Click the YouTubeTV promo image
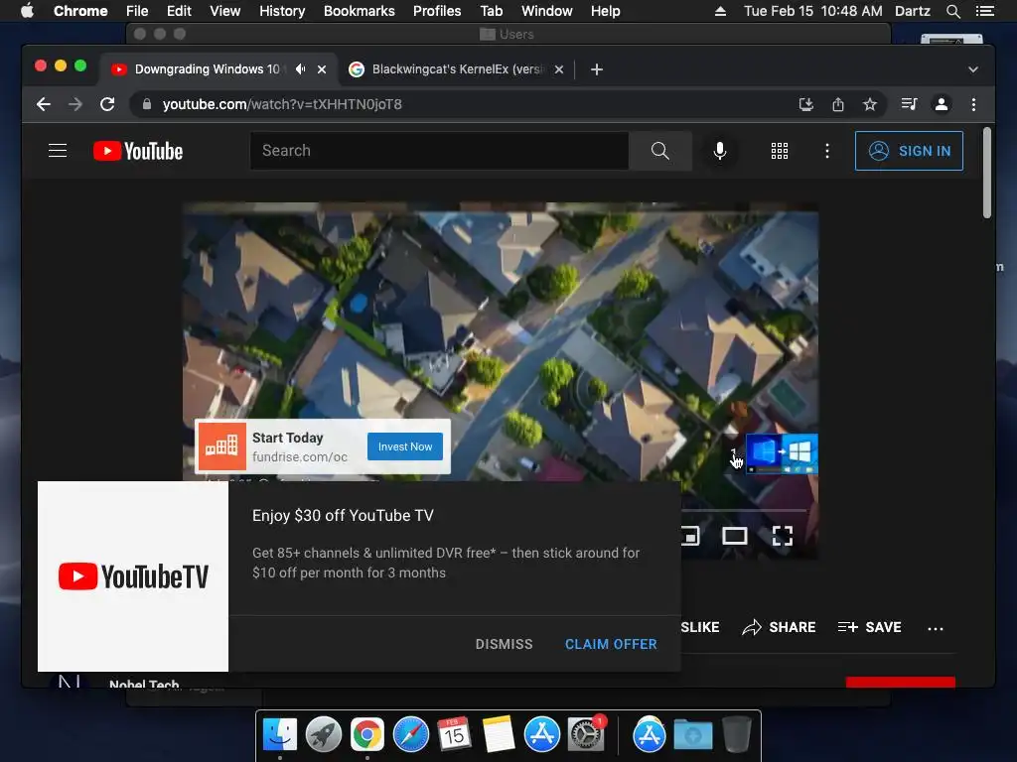The height and width of the screenshot is (762, 1017). (x=133, y=576)
